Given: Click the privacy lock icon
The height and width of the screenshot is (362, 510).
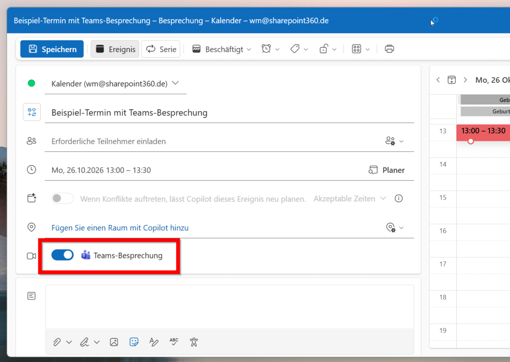Looking at the screenshot, I should [x=323, y=49].
